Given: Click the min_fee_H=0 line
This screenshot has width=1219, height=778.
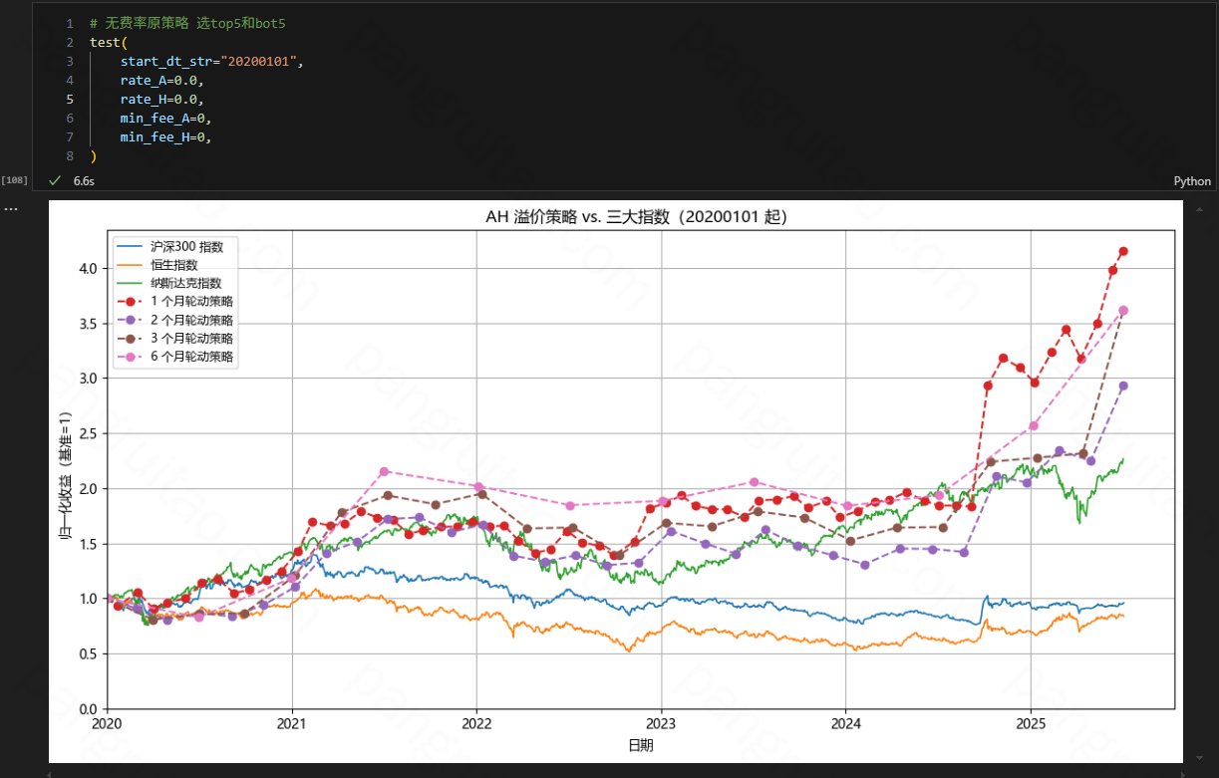Looking at the screenshot, I should 165,137.
